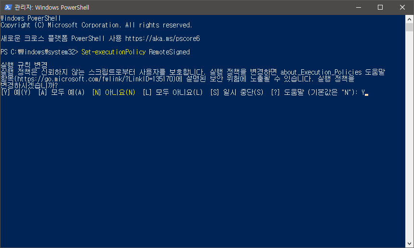Click the [S] 일시 중단(S) option
414x248 pixels.
click(237, 92)
